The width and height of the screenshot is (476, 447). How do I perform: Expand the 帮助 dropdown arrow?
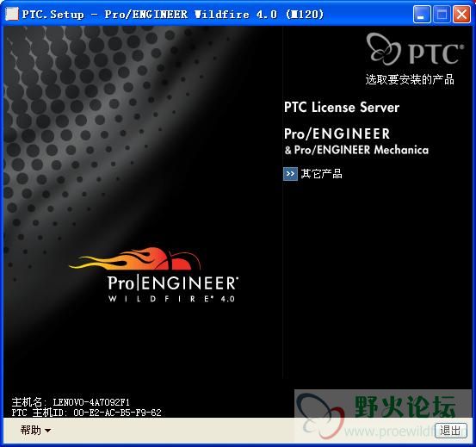click(47, 431)
